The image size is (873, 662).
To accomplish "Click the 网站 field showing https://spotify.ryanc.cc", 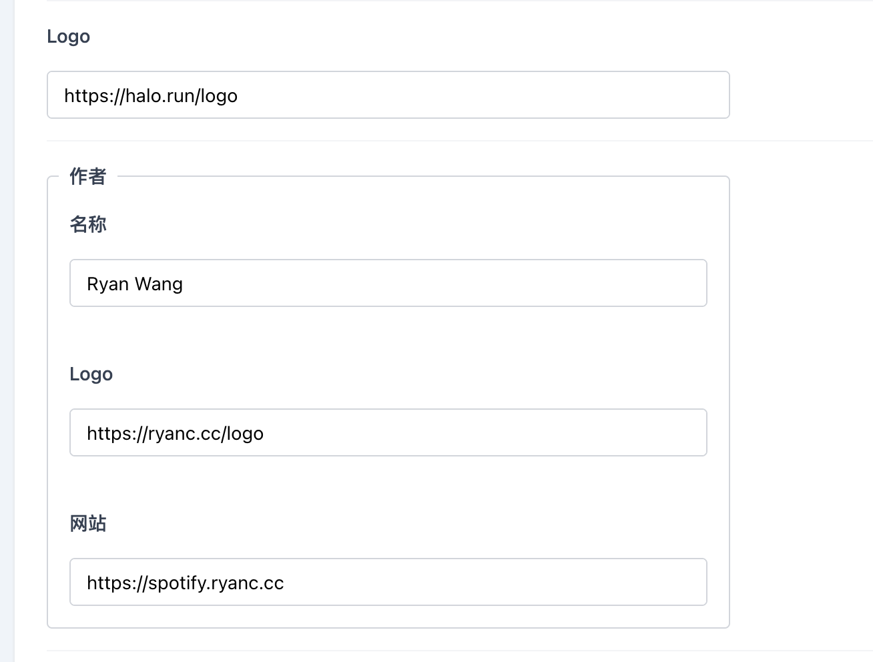I will coord(387,582).
